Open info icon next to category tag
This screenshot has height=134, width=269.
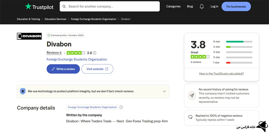pos(121,107)
